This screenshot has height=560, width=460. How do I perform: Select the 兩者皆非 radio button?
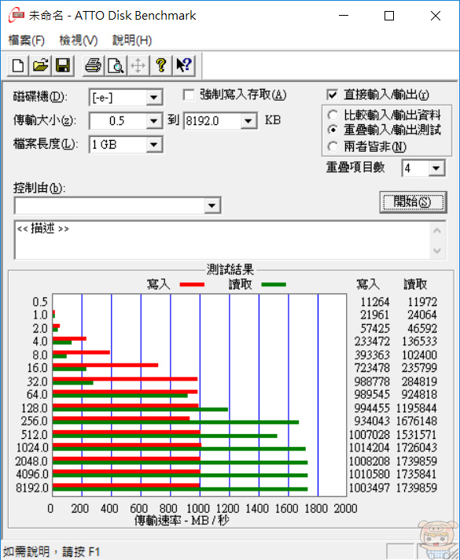(x=333, y=146)
